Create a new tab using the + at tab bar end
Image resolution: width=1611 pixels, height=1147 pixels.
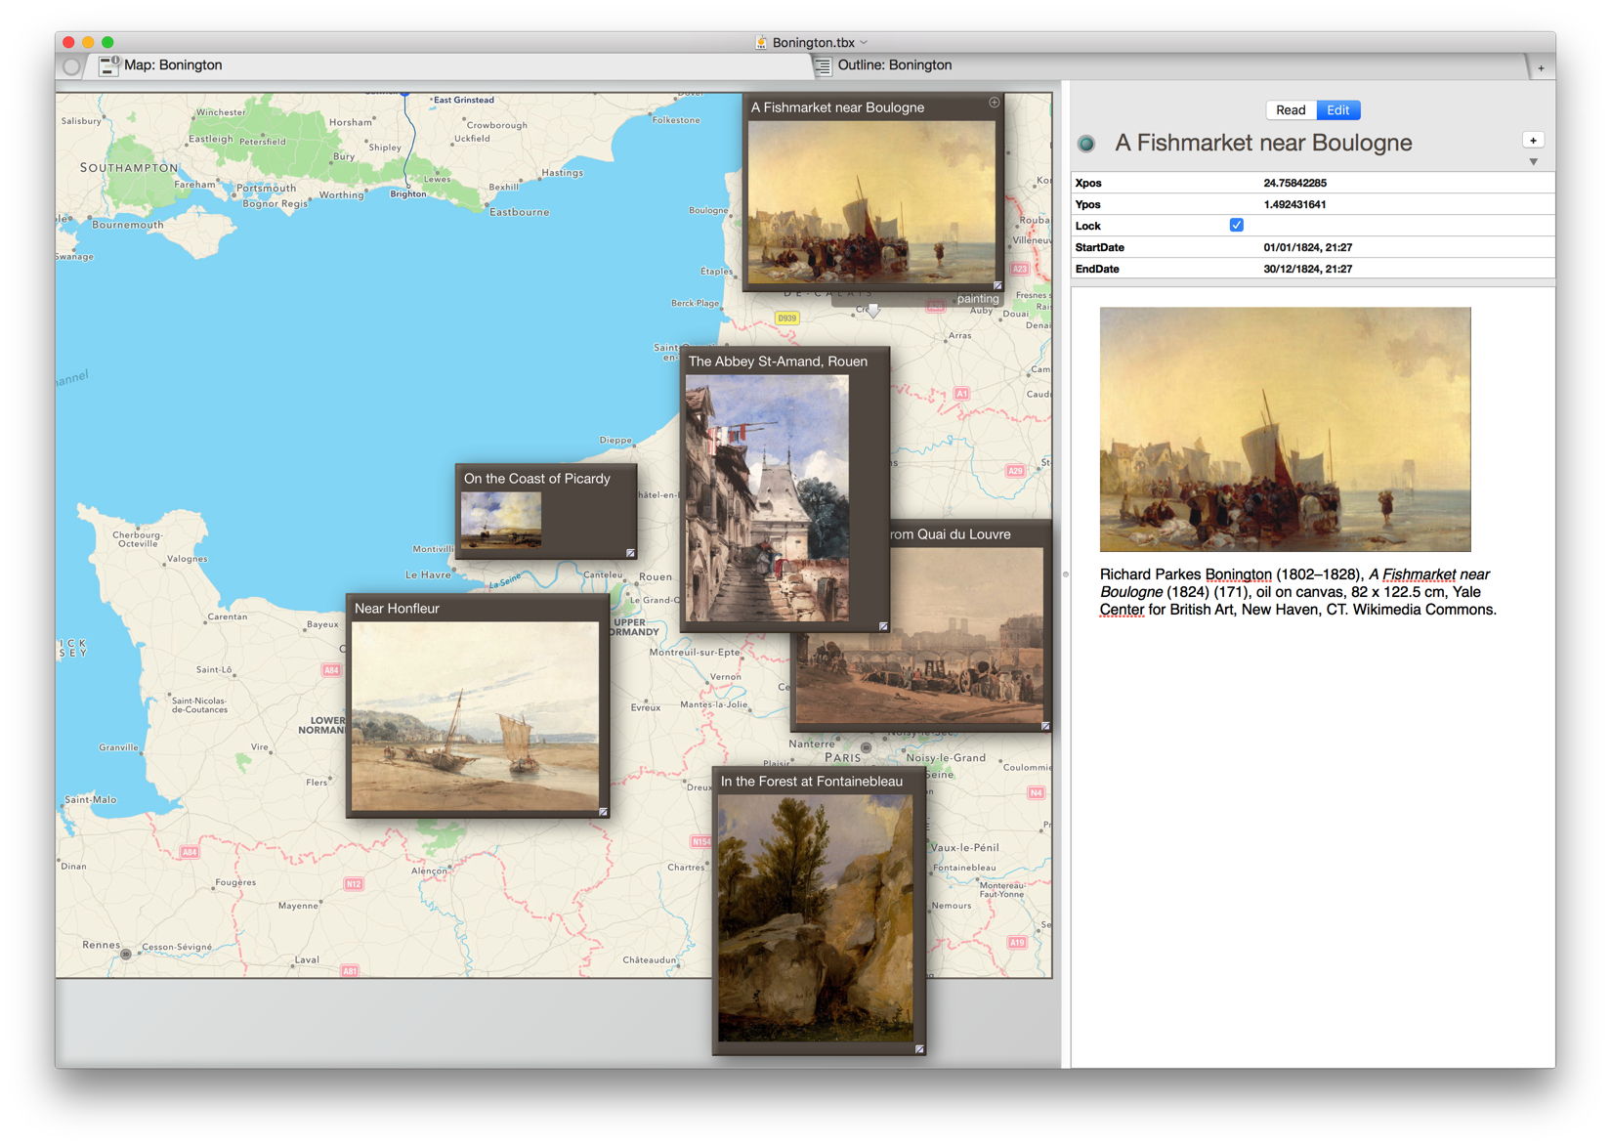click(x=1541, y=66)
